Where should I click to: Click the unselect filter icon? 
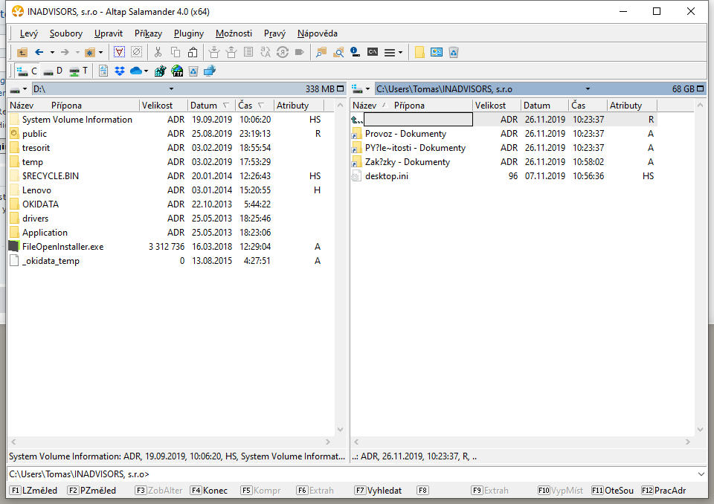136,52
